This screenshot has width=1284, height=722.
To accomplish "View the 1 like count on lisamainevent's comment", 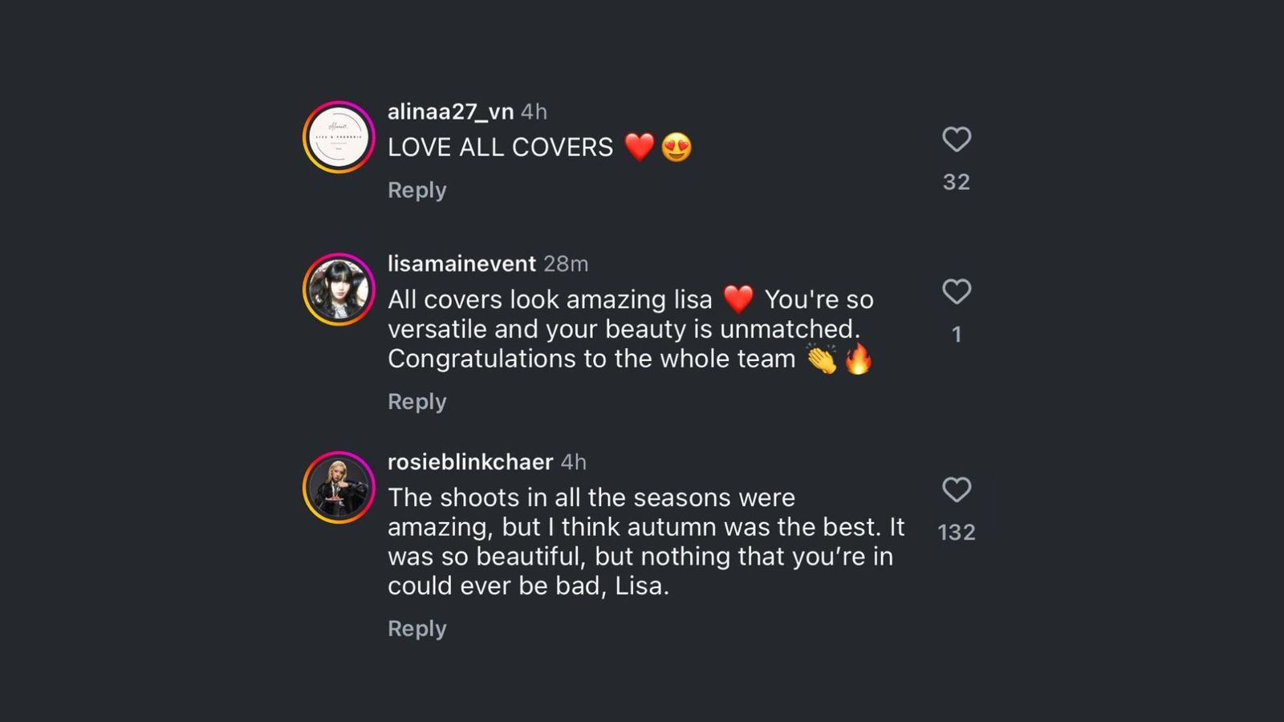I will pyautogui.click(x=956, y=335).
